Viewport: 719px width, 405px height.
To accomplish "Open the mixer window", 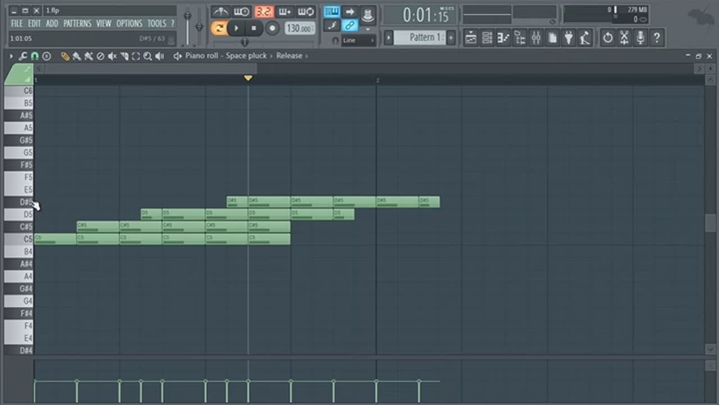I will pyautogui.click(x=536, y=38).
